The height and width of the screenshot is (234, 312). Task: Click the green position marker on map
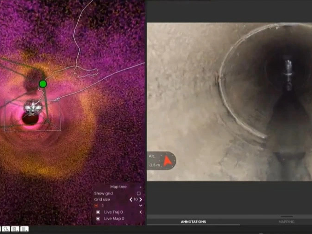tap(43, 84)
